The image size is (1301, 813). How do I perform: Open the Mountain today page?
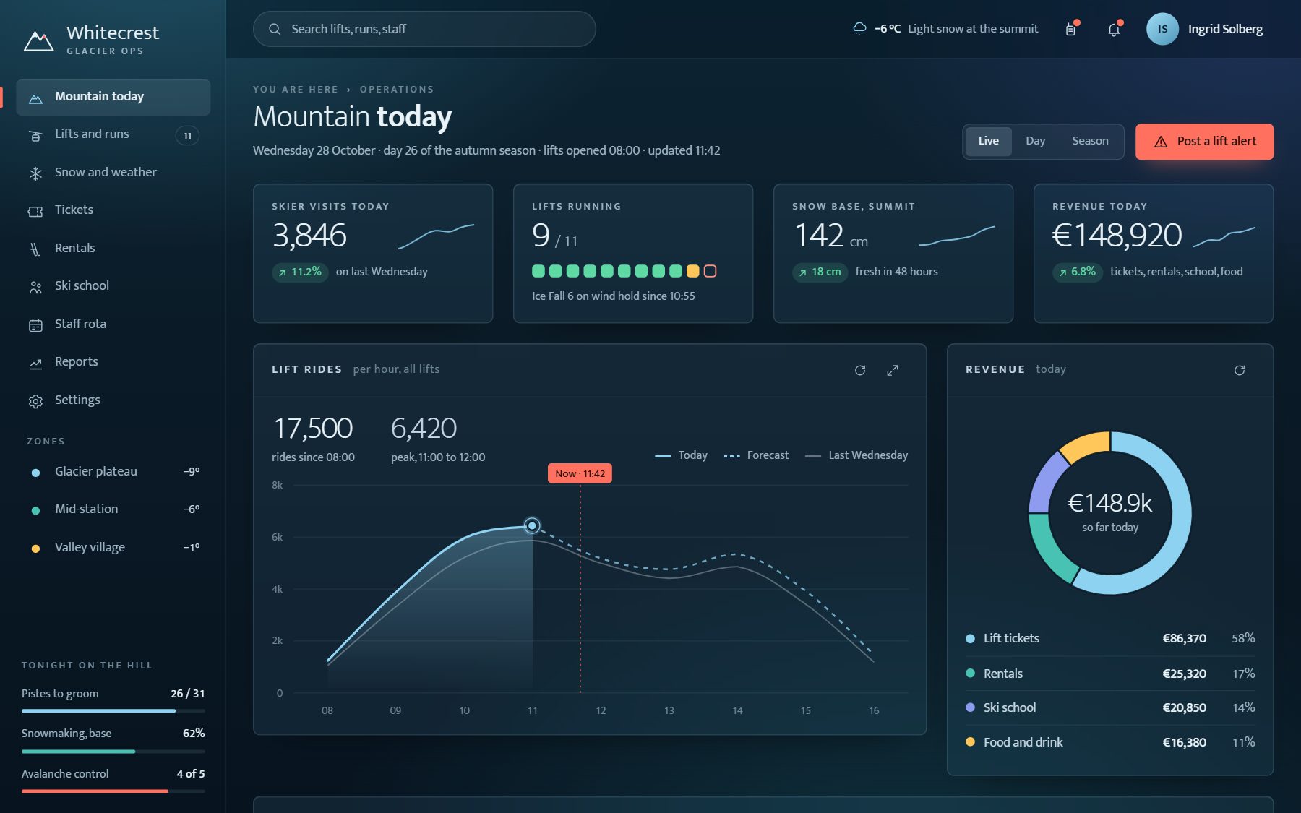[113, 97]
